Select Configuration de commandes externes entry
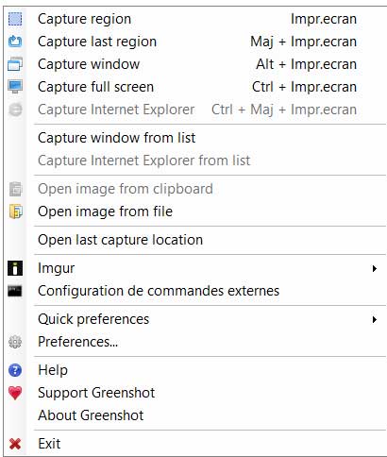The image size is (387, 457). click(x=159, y=291)
